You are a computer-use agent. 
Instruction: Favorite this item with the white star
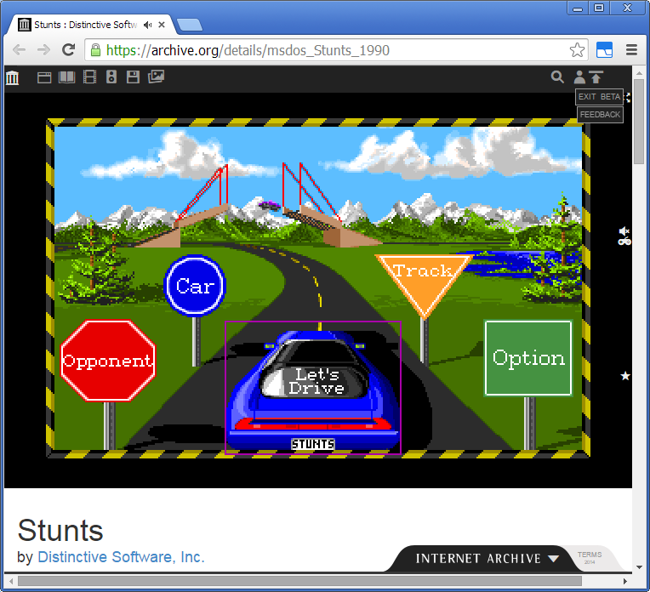pyautogui.click(x=625, y=376)
